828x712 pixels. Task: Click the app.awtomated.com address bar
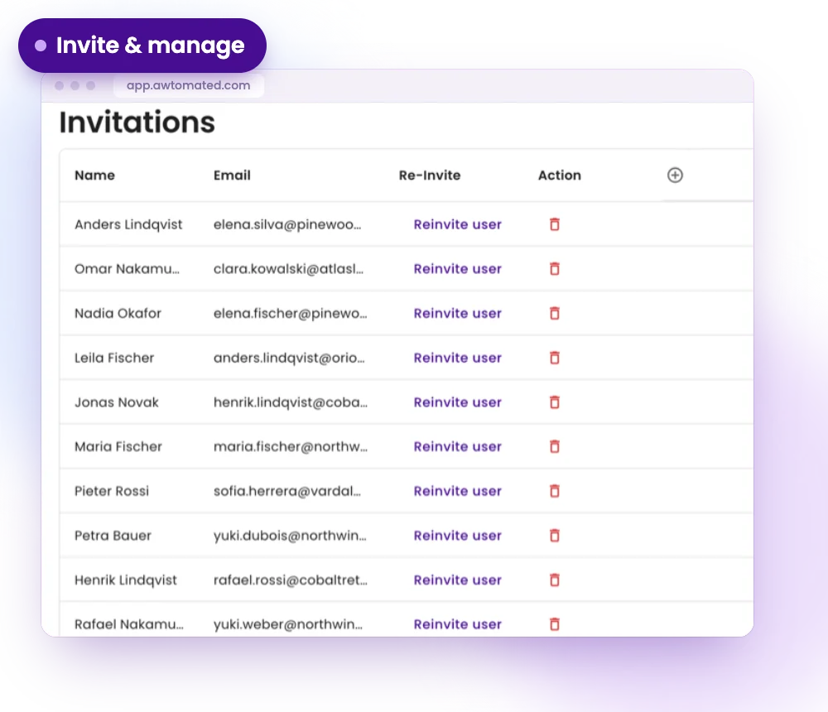coord(189,85)
